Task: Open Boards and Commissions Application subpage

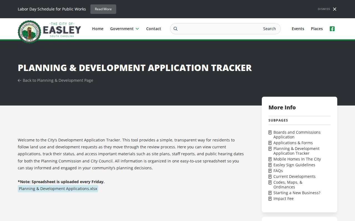Action: coord(297,135)
